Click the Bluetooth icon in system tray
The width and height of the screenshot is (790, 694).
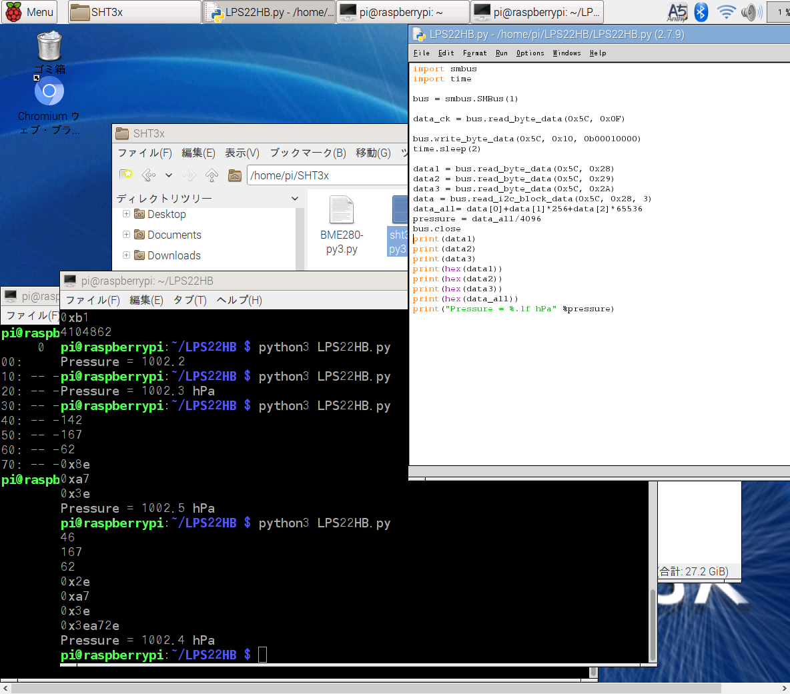701,12
